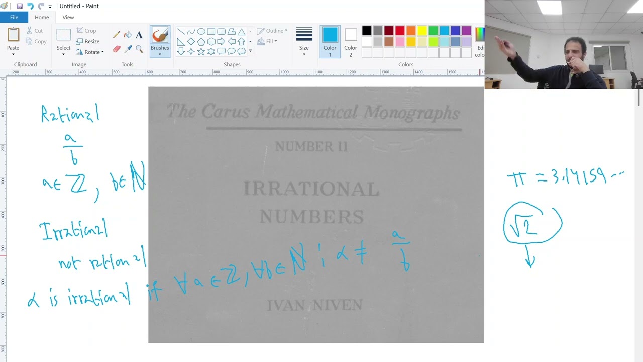Viewport: 643px width, 362px height.
Task: Pick the purple color swatch
Action: point(466,31)
